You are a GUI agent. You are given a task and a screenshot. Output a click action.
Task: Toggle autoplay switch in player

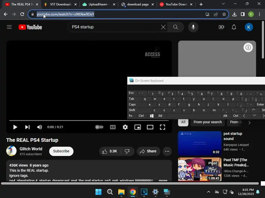(x=99, y=127)
